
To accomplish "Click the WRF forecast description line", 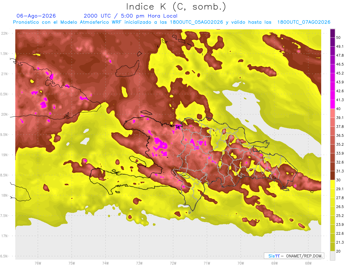I will 172,22.
